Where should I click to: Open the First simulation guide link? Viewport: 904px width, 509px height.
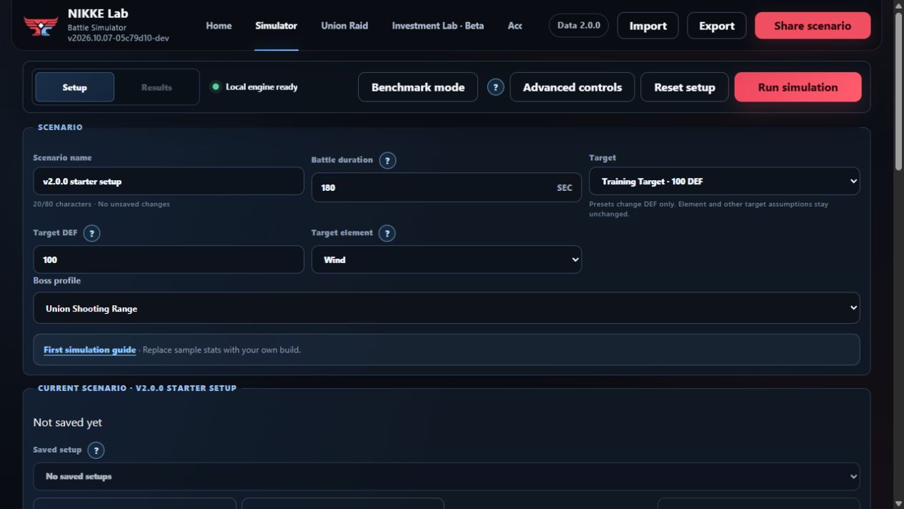tap(89, 350)
